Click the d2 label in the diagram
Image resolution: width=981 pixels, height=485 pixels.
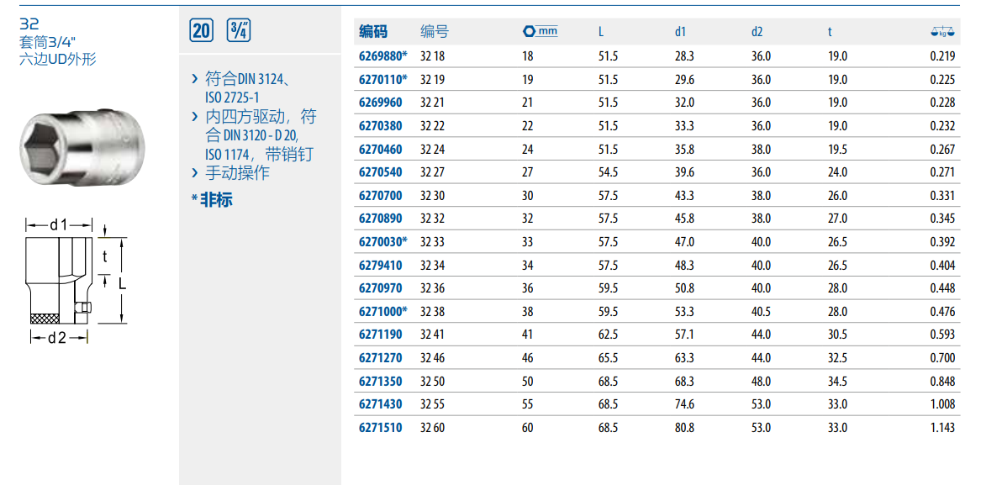[57, 338]
